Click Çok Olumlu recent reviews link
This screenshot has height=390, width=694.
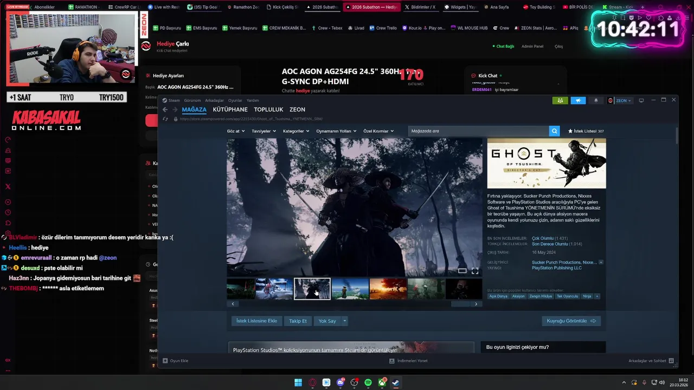pyautogui.click(x=543, y=238)
